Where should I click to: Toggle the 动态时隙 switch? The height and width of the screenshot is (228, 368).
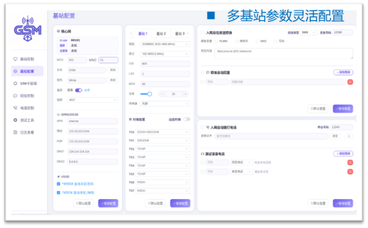tap(186, 119)
